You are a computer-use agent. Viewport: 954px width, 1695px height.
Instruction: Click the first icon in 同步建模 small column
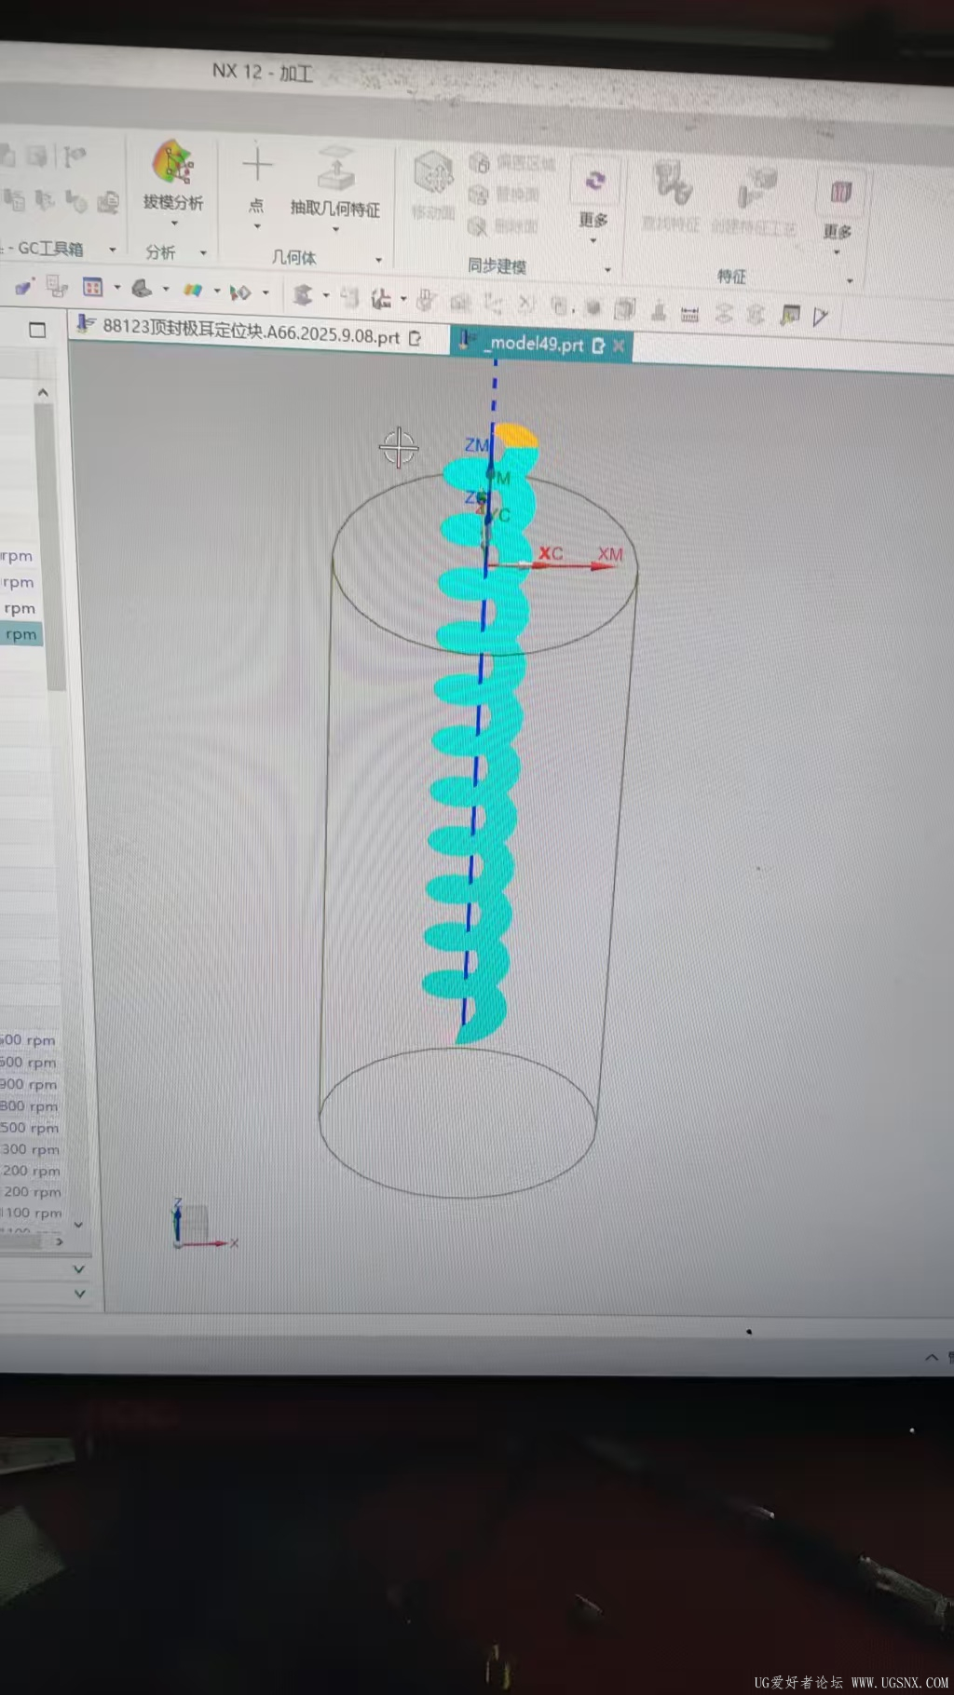(x=479, y=163)
